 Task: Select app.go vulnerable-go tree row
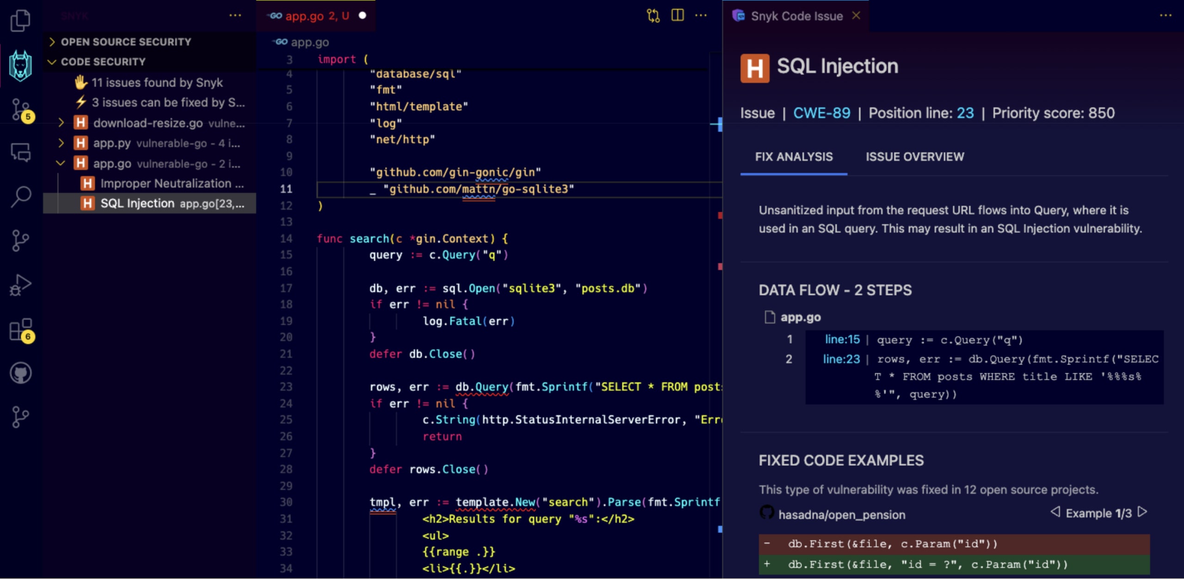coord(149,164)
